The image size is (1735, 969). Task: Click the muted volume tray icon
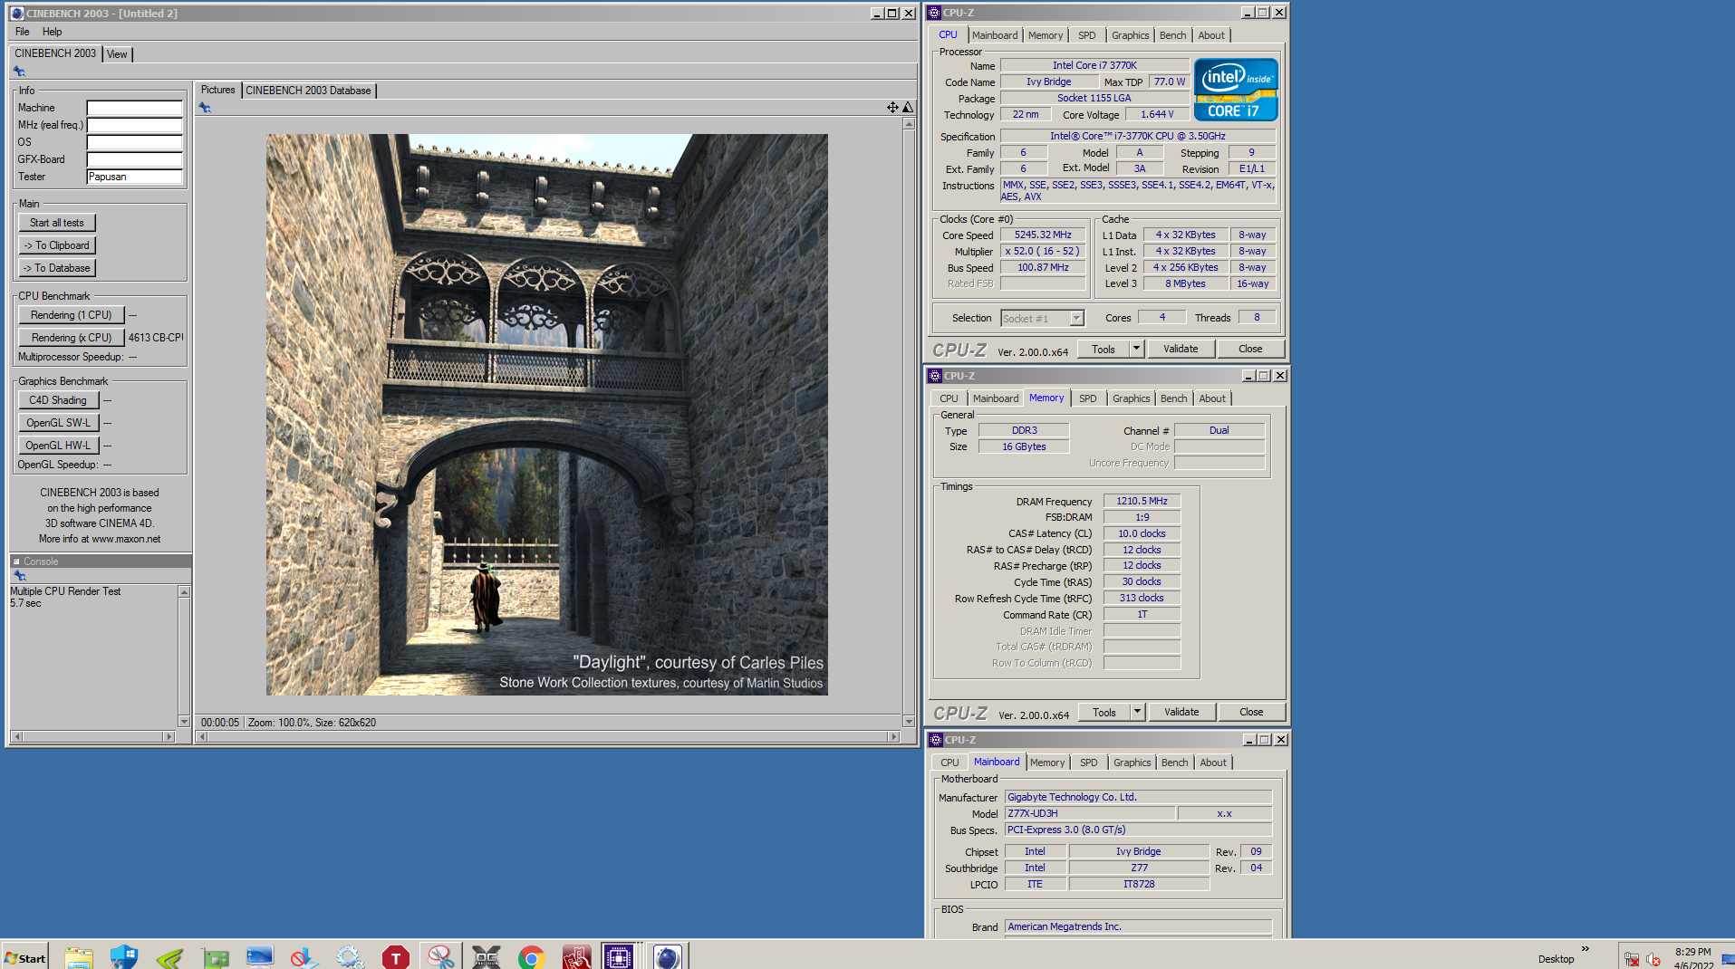pyautogui.click(x=1653, y=959)
